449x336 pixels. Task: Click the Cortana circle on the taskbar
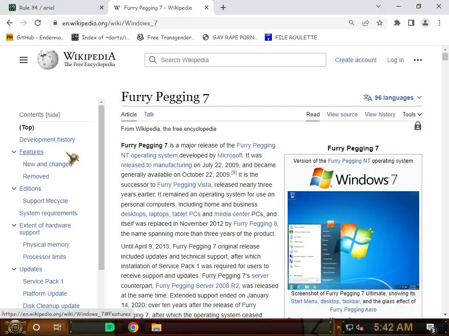36,327
